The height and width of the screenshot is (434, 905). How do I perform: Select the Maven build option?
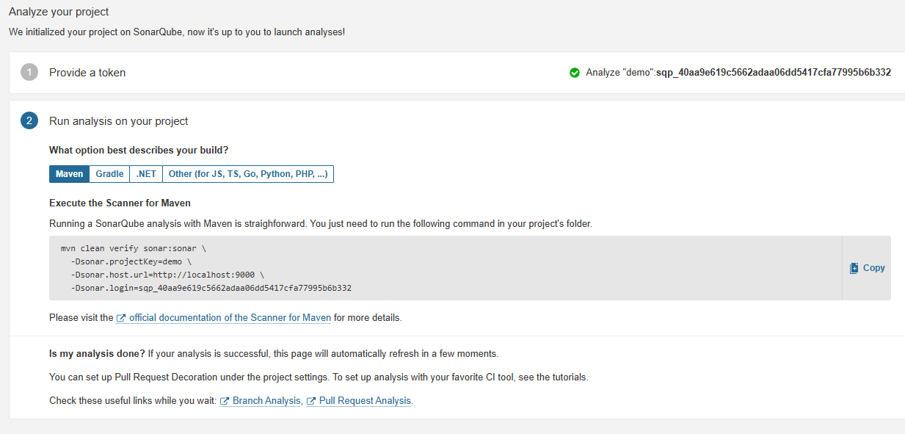[69, 174]
